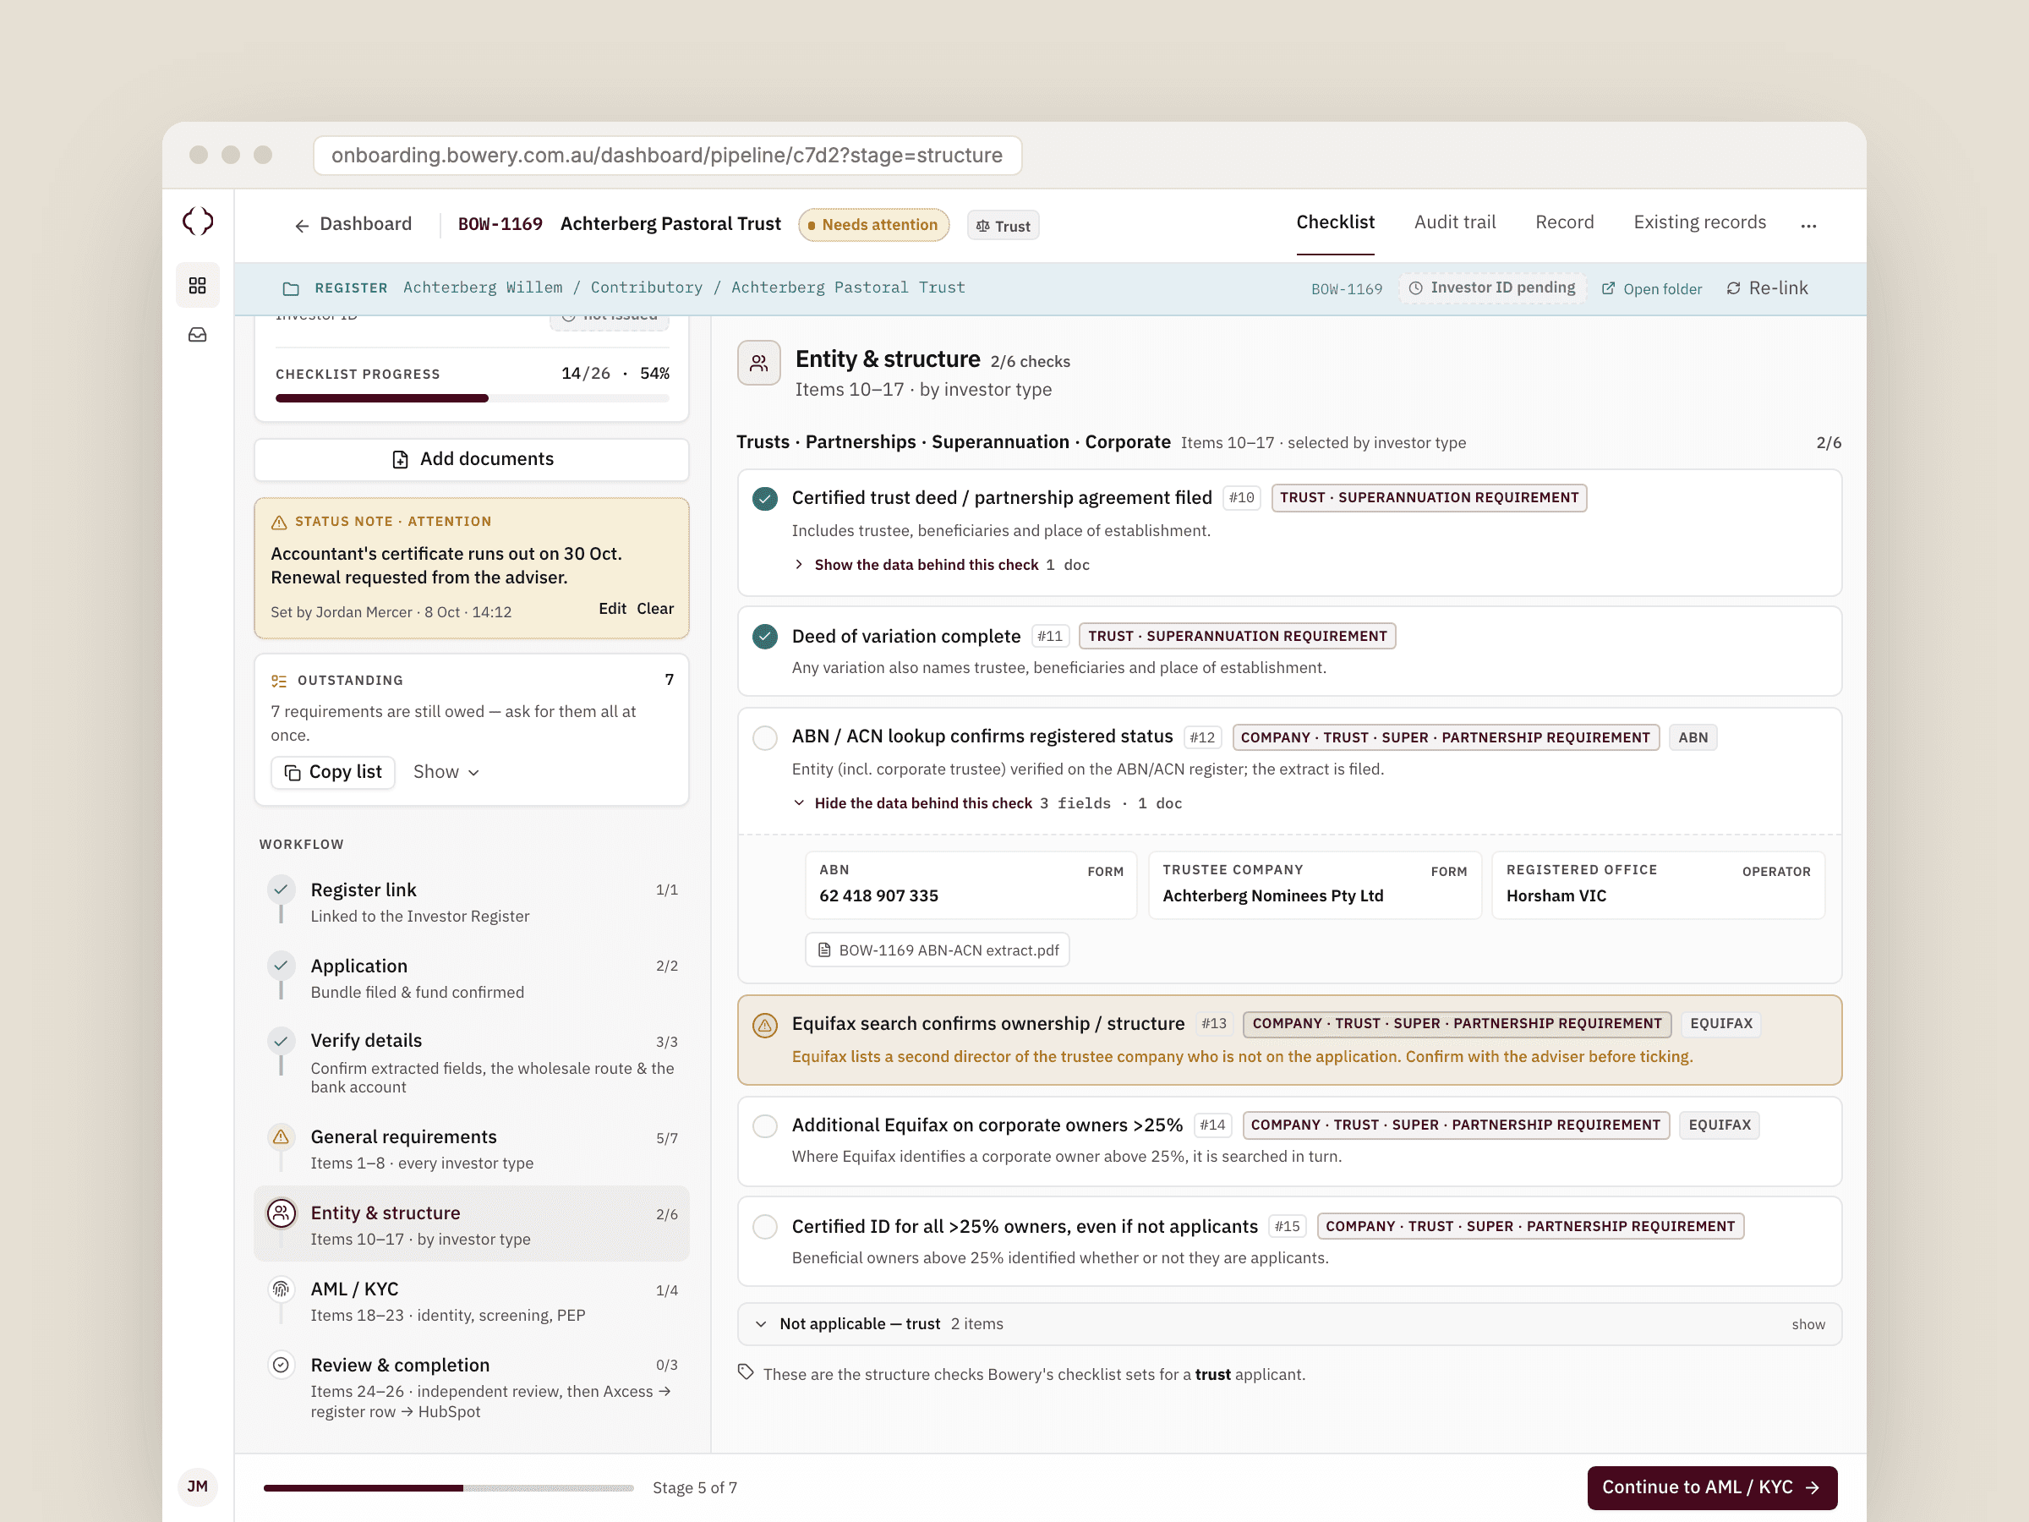Screen dimensions: 2029x1522
Task: Click the Bowery logo icon in sidebar
Action: click(x=197, y=221)
